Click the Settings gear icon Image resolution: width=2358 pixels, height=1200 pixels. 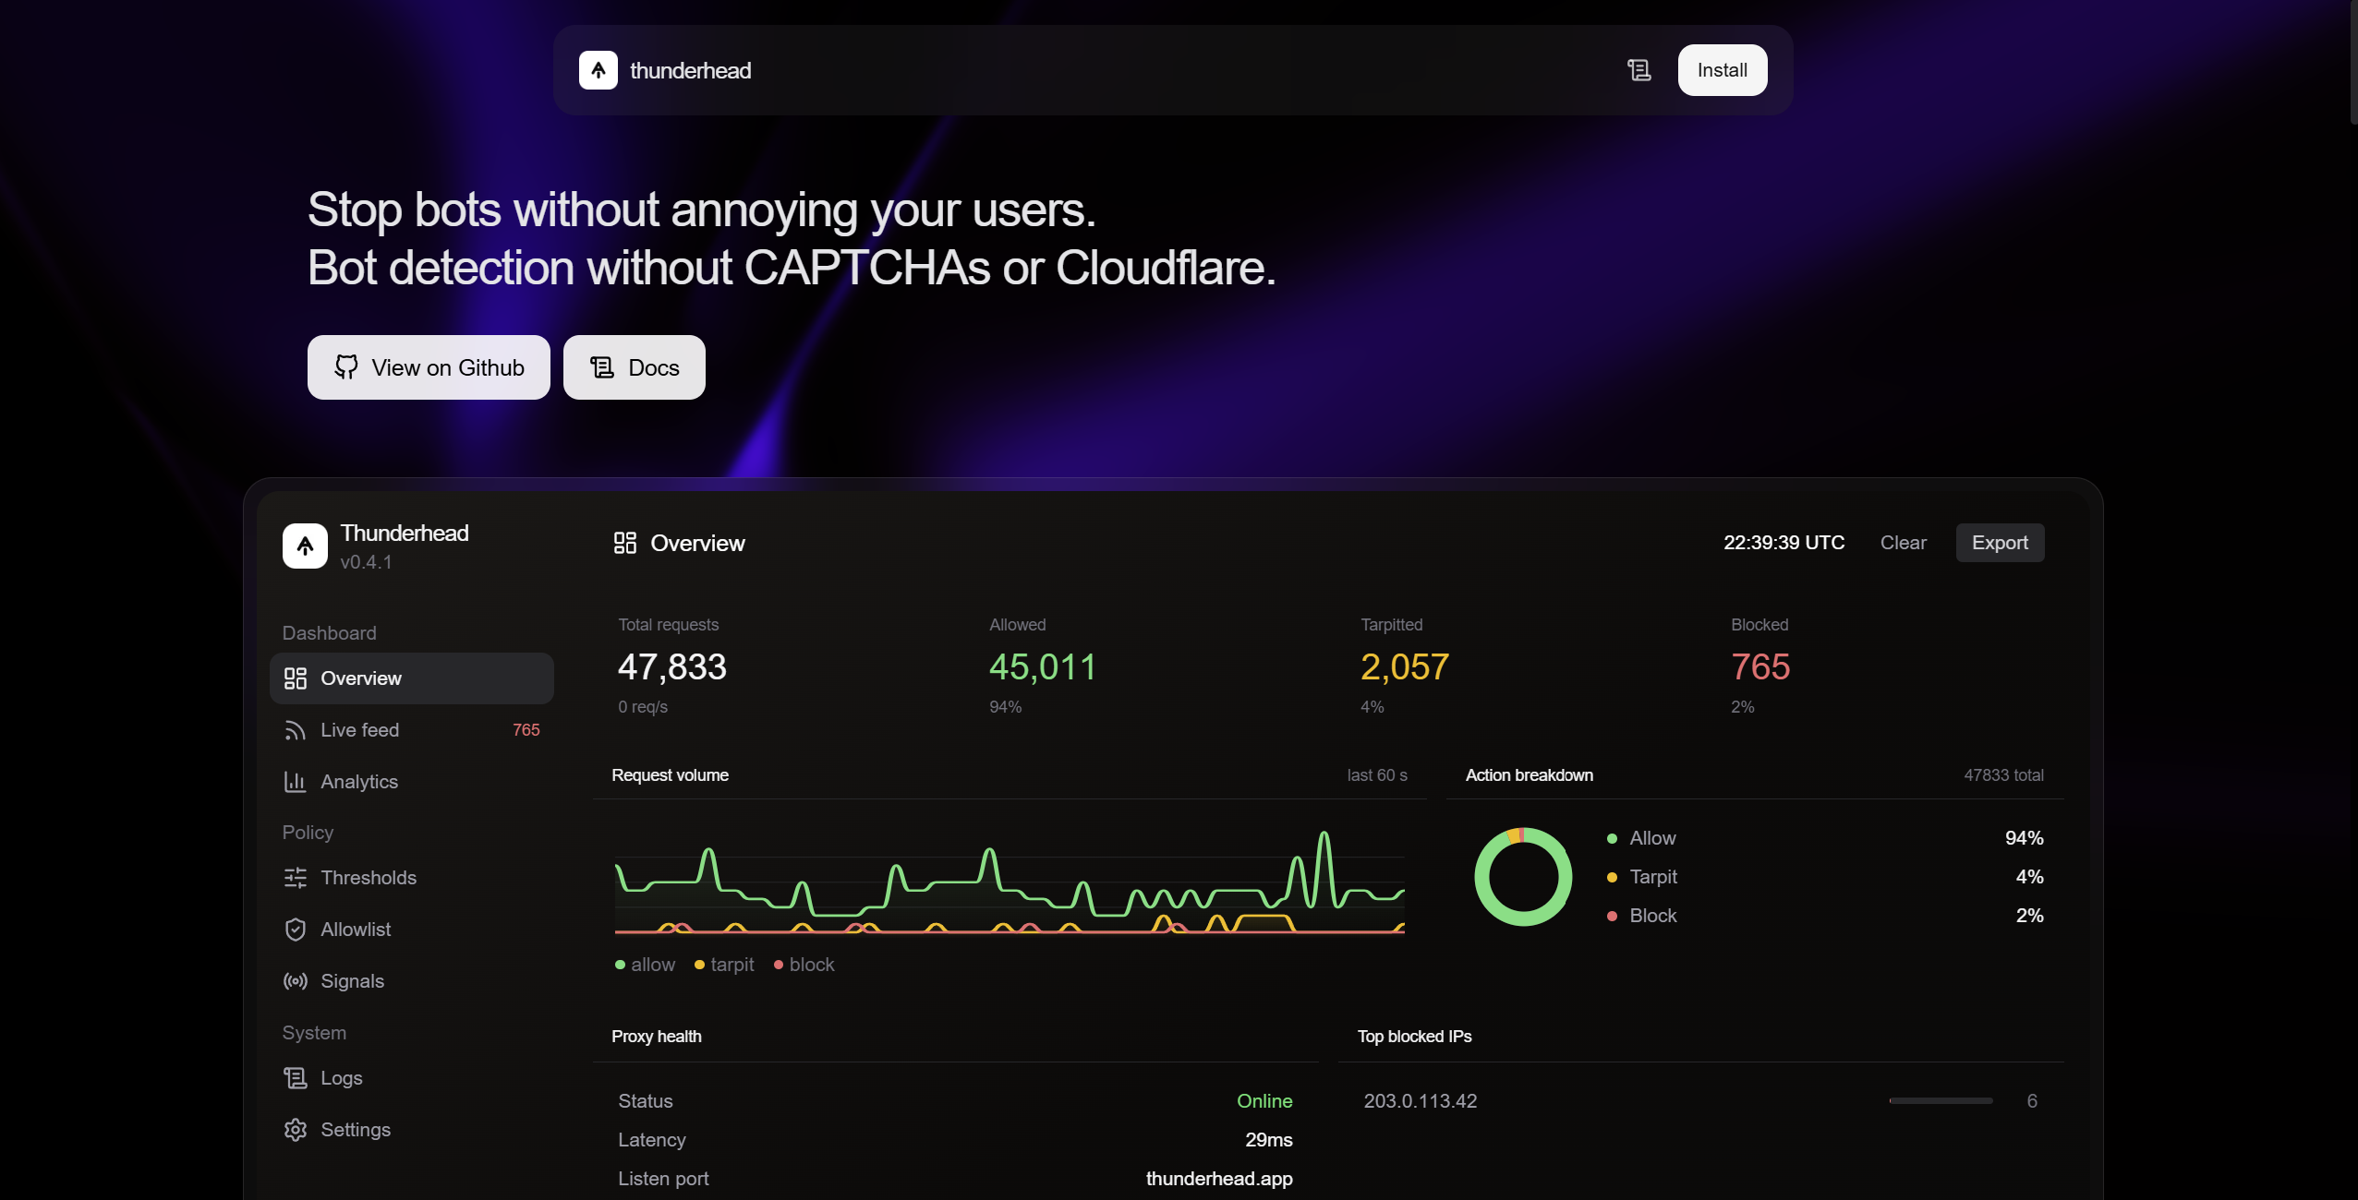296,1130
